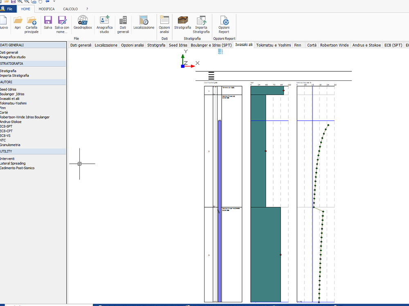The image size is (409, 306).
Task: Switch to the MODIFICA ribbon tab
Action: click(47, 9)
